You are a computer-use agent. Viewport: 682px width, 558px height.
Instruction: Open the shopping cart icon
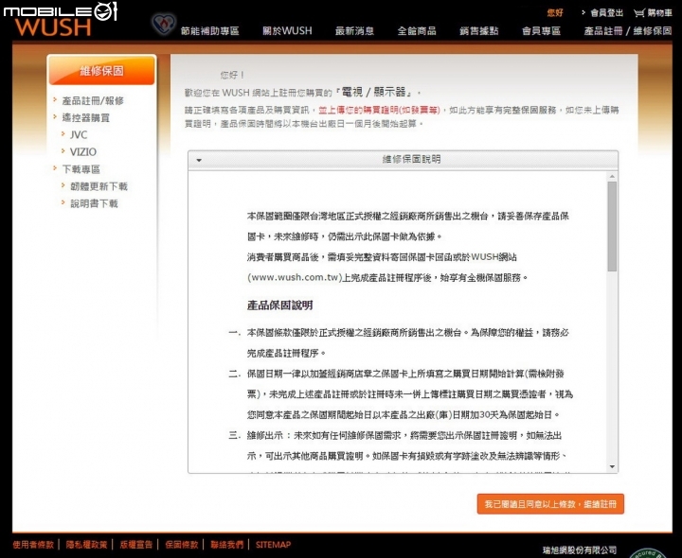coord(638,13)
